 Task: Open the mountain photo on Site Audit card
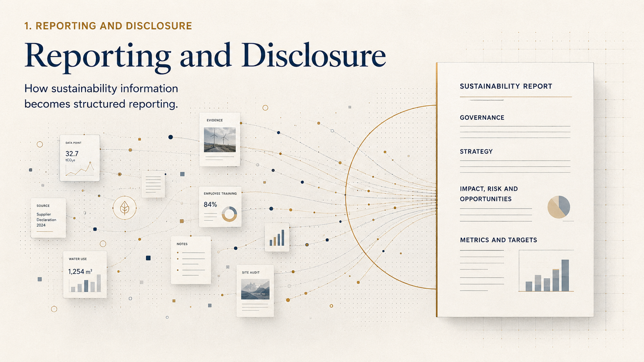point(255,289)
